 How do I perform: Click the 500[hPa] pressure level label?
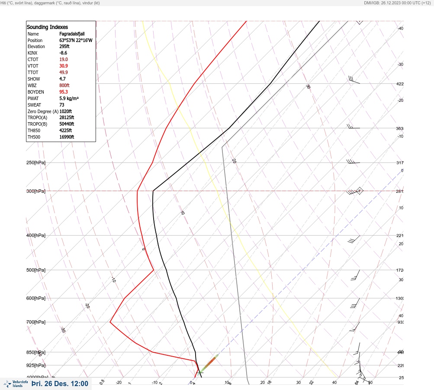36,270
